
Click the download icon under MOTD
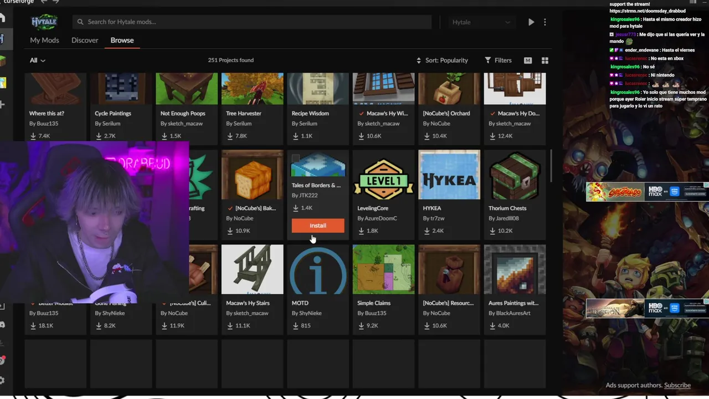click(295, 325)
